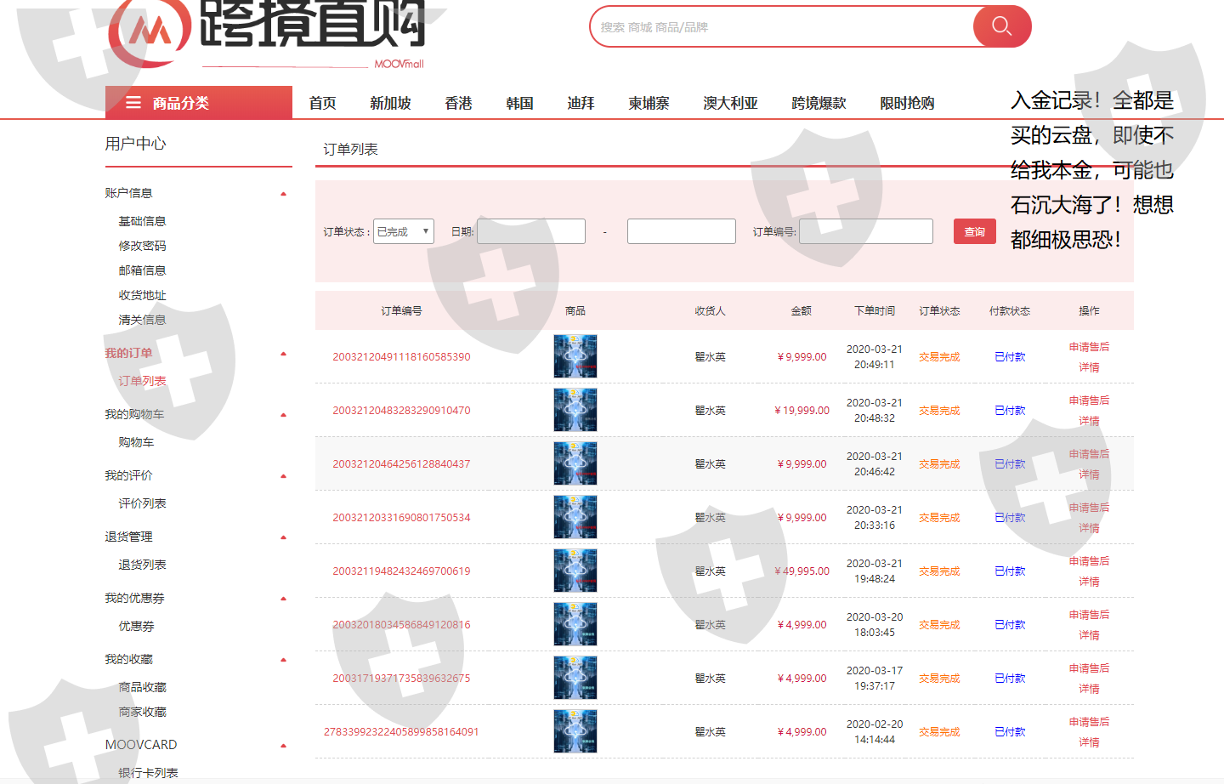The height and width of the screenshot is (784, 1224).
Task: Open product thumbnail of the 20:33:16 order
Action: (575, 517)
